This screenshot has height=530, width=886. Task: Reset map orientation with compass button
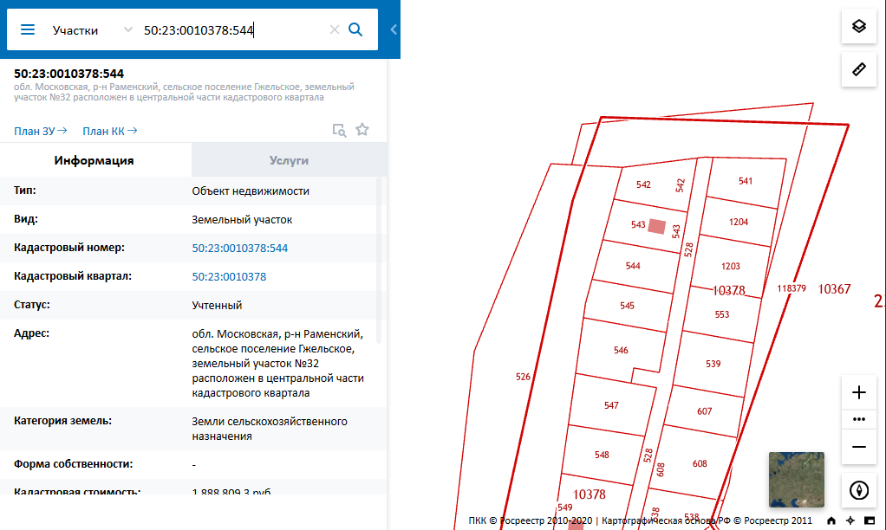pyautogui.click(x=858, y=490)
